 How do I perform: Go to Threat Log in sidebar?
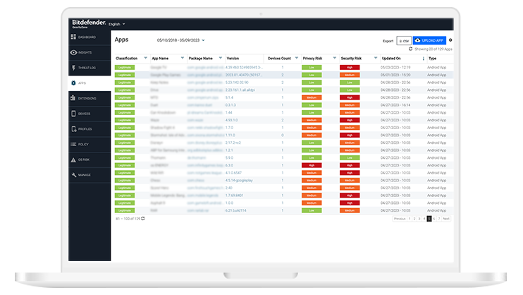[87, 68]
